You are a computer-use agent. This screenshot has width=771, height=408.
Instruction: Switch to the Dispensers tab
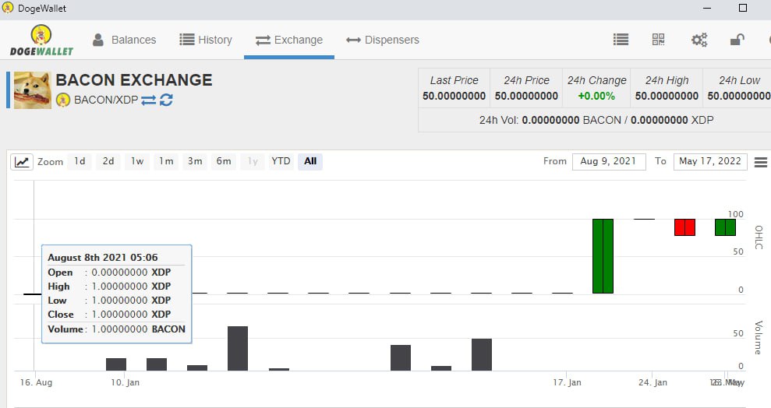click(x=383, y=40)
